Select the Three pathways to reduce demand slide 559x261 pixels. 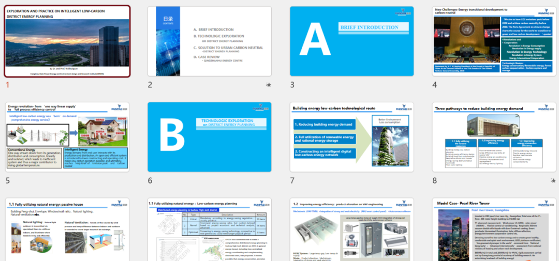[x=494, y=137]
